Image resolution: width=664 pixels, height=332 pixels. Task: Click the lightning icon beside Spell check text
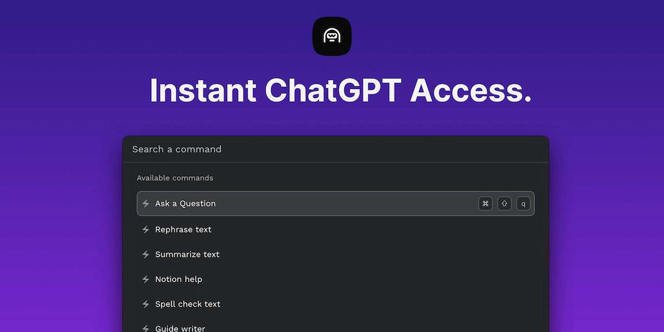(x=146, y=304)
